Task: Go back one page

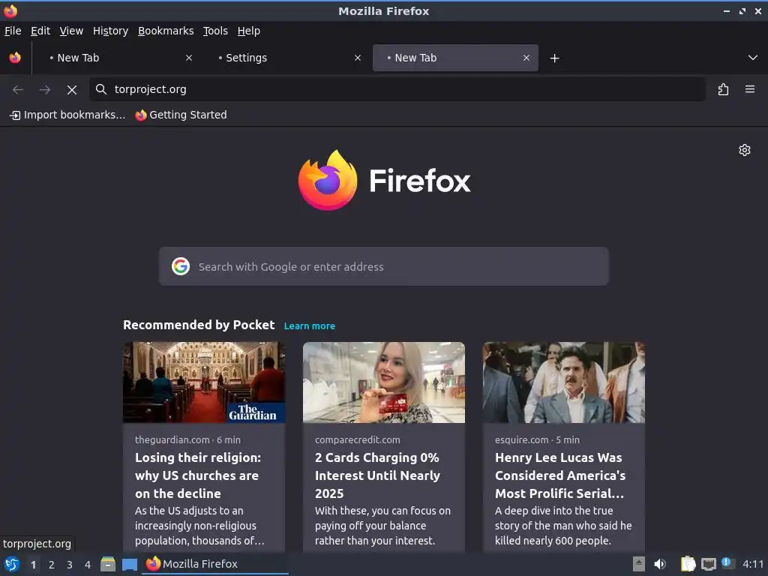Action: [18, 89]
